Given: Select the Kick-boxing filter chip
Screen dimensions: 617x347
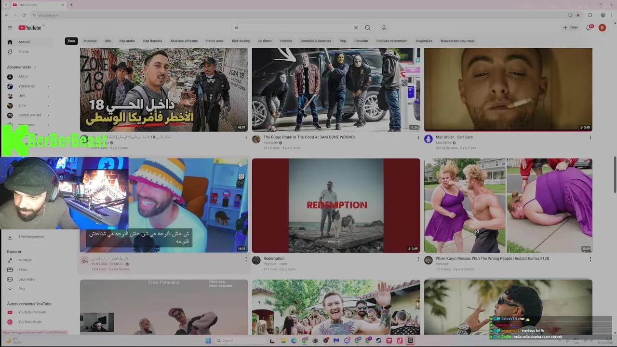Looking at the screenshot, I should click(241, 41).
